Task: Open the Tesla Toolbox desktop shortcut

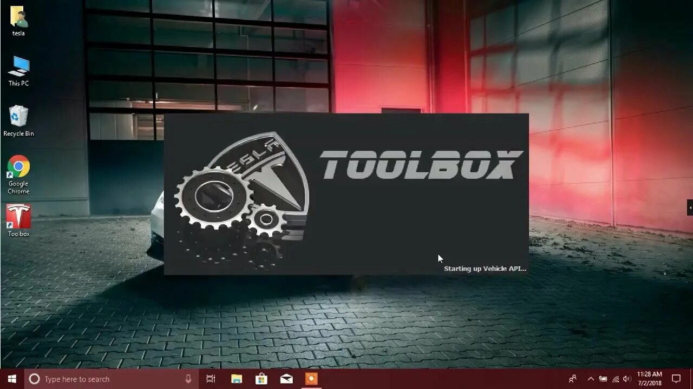Action: [x=18, y=220]
